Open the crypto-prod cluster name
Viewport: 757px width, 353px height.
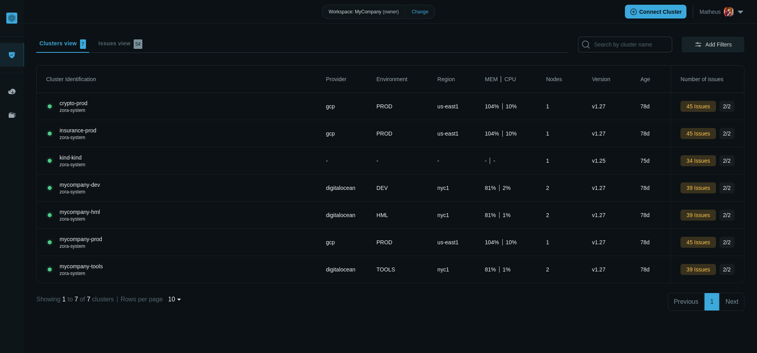73,103
